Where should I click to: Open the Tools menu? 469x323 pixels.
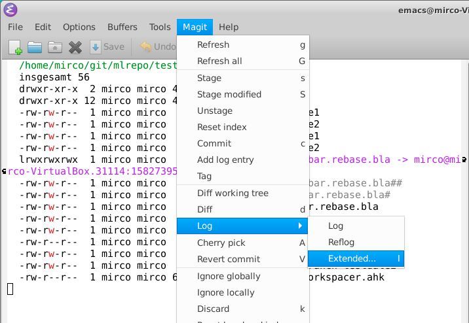(160, 27)
